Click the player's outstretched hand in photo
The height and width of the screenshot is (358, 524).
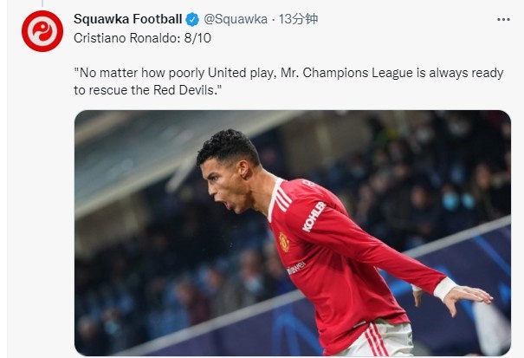tap(468, 298)
